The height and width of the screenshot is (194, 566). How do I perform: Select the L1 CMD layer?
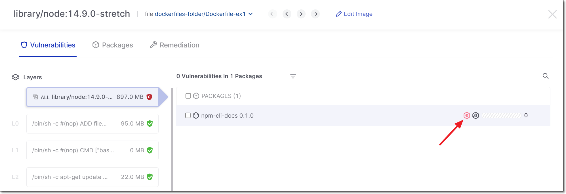pos(92,150)
